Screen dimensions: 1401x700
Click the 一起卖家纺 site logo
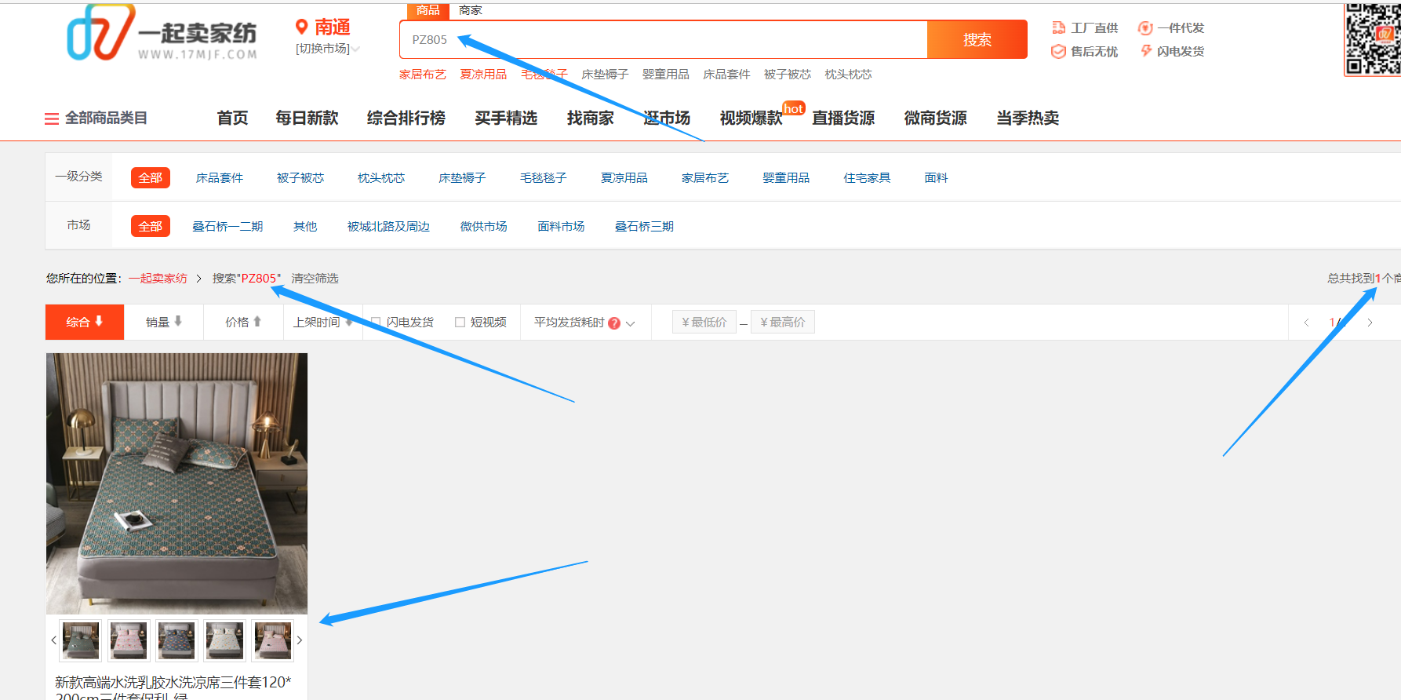(x=162, y=34)
